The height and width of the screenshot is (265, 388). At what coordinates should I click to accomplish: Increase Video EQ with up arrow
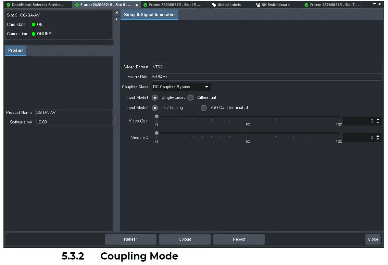pos(378,136)
